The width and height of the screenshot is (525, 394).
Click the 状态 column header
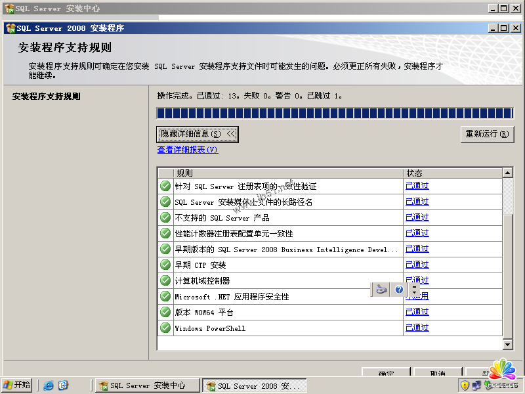tap(452, 173)
